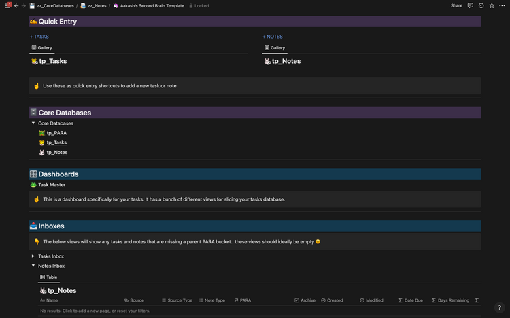Viewport: 510px width, 318px height.
Task: Click the Core Databases cabinet icon
Action: [33, 113]
